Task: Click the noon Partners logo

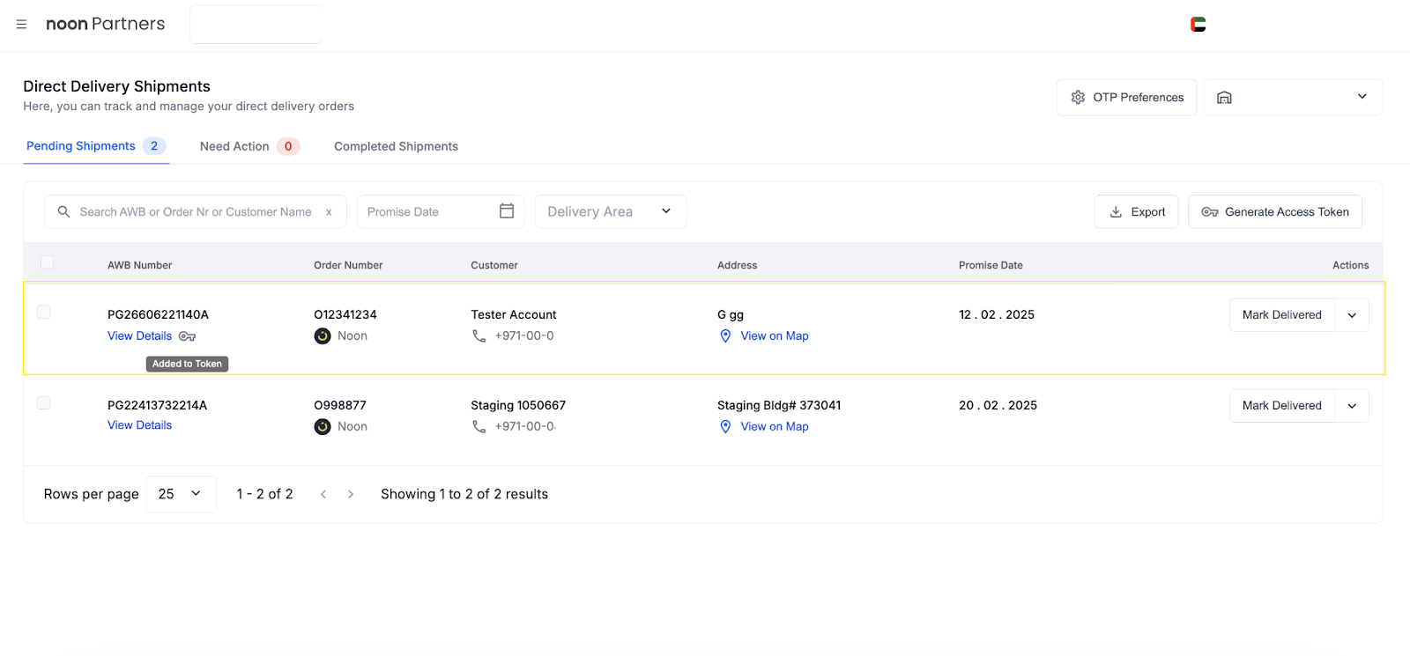Action: 105,24
